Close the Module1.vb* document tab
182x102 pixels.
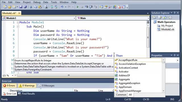tap(19, 13)
